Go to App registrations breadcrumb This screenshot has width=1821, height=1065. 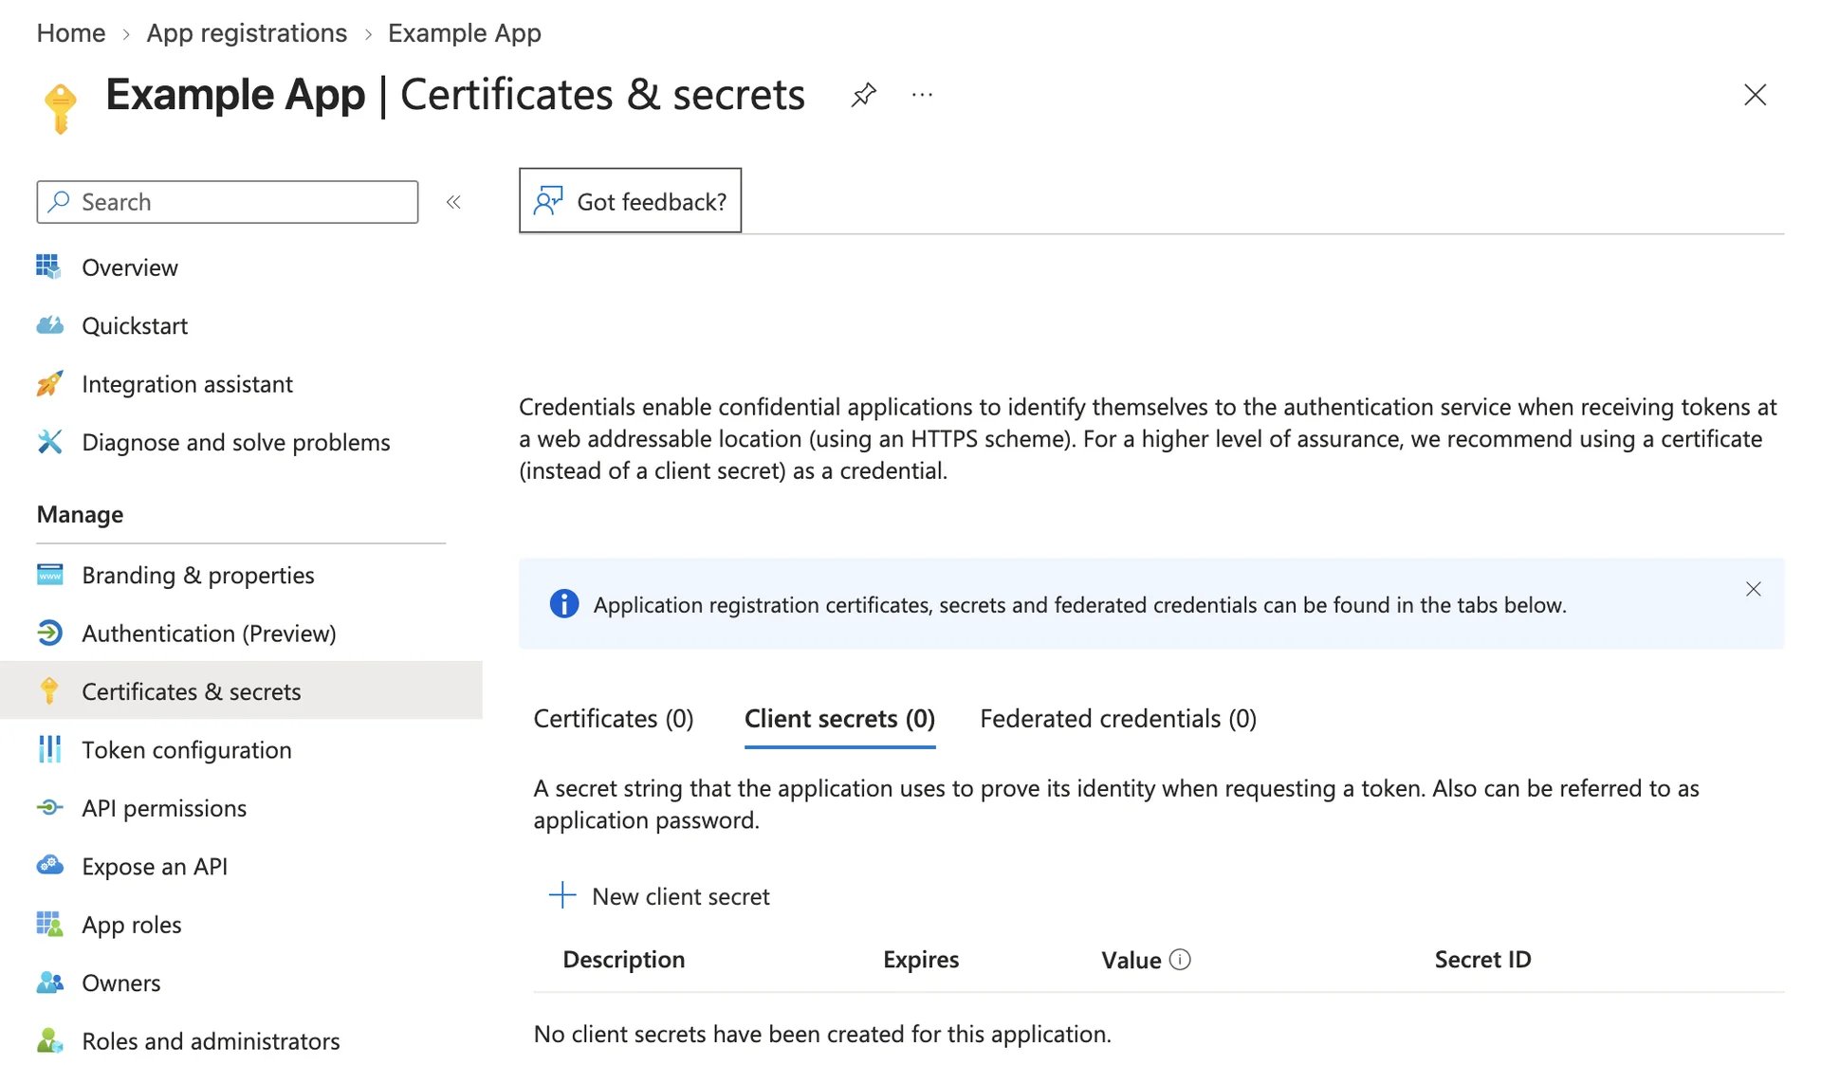[247, 33]
